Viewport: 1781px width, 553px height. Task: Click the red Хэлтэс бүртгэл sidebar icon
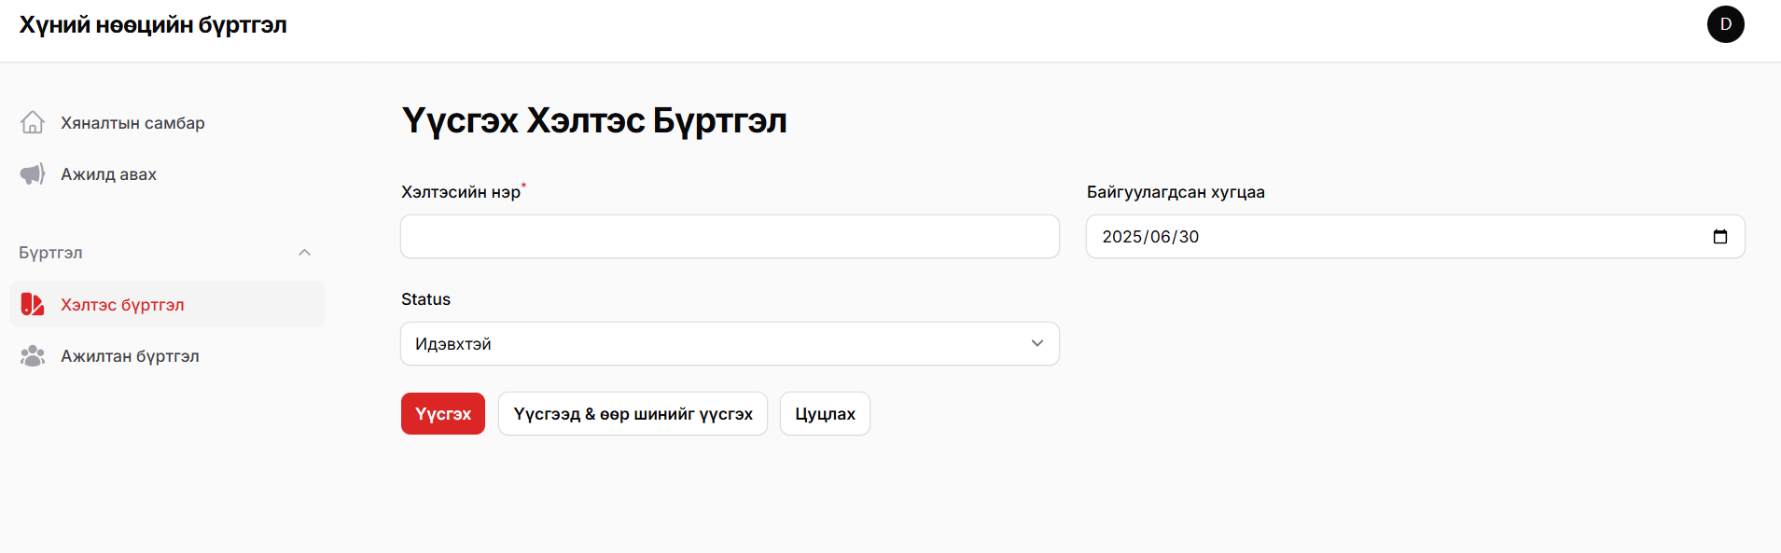pos(33,305)
